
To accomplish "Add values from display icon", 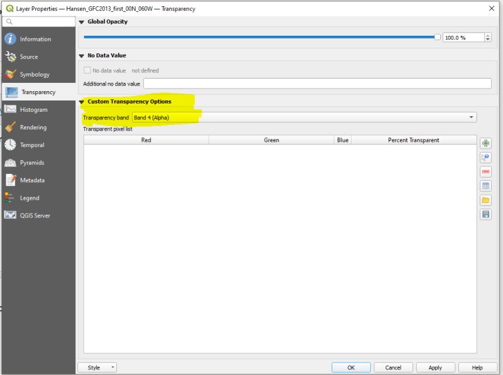I will (485, 158).
